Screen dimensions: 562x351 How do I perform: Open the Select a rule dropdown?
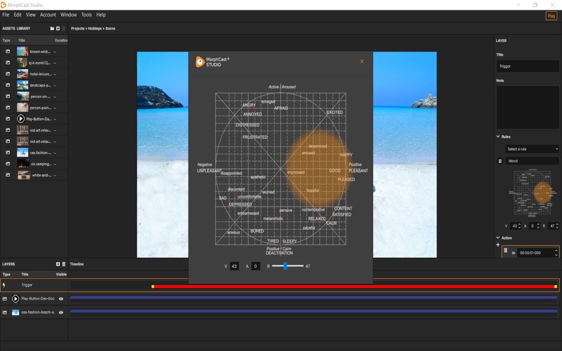(531, 149)
